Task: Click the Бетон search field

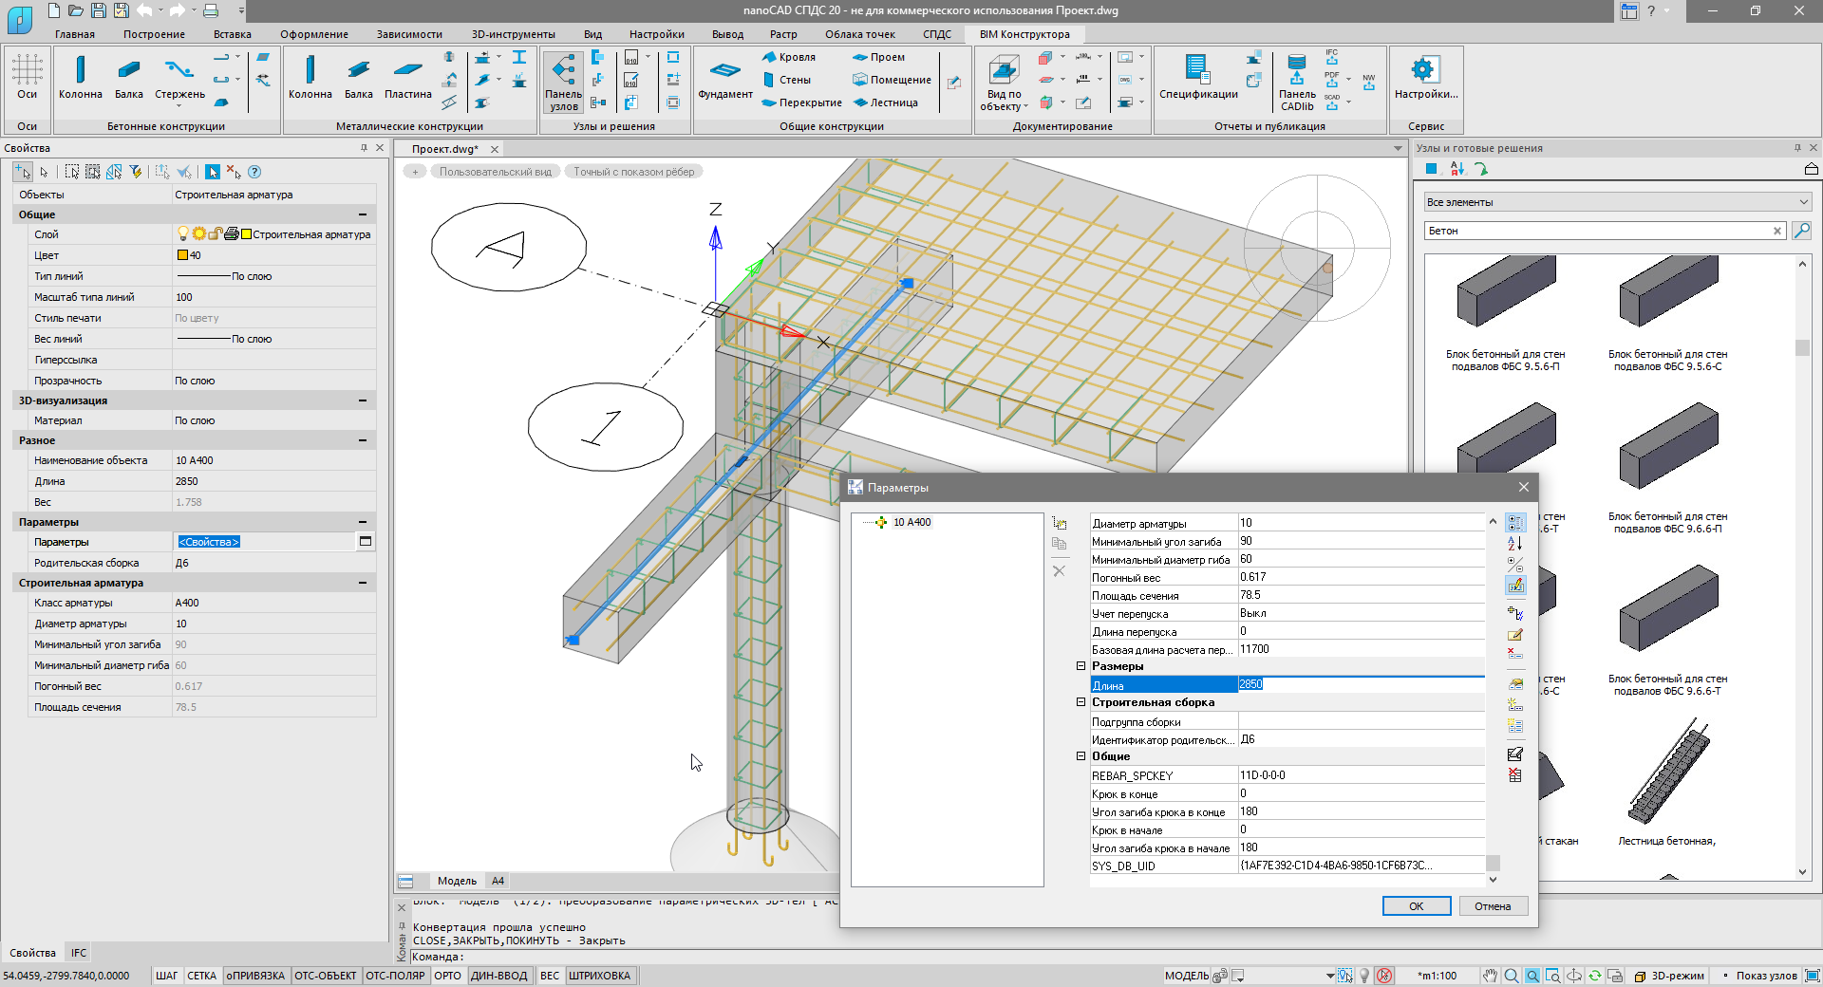Action: 1598,231
